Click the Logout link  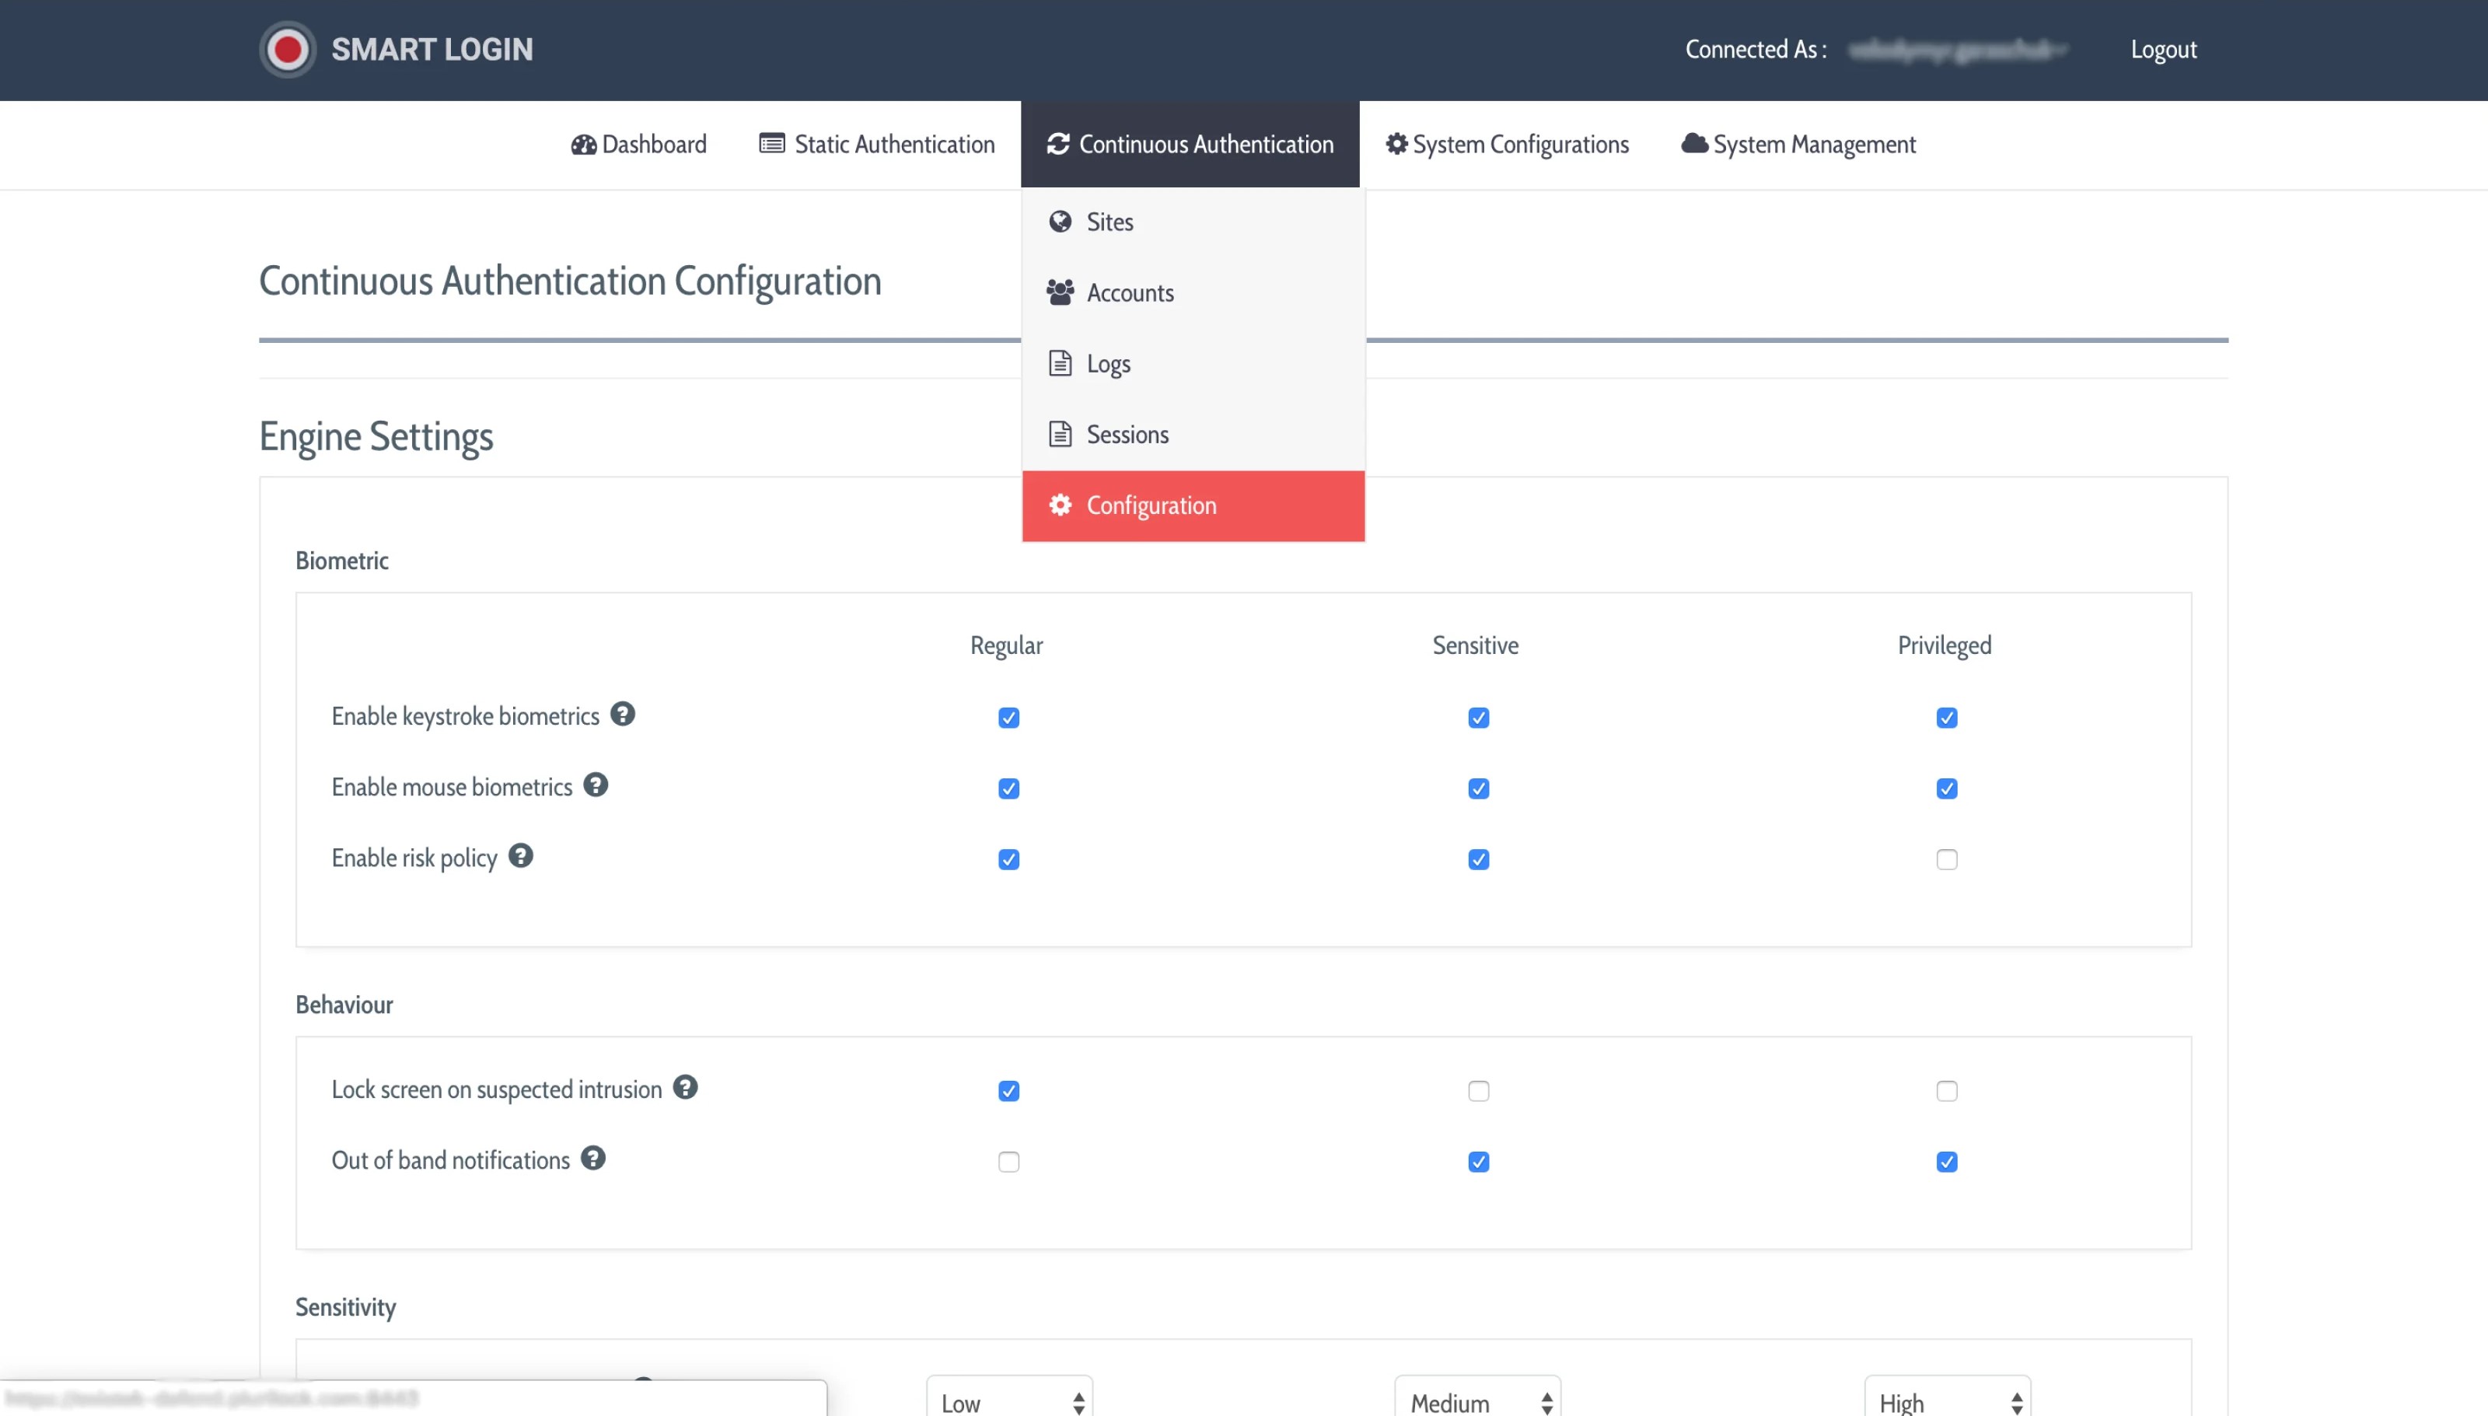point(2162,50)
